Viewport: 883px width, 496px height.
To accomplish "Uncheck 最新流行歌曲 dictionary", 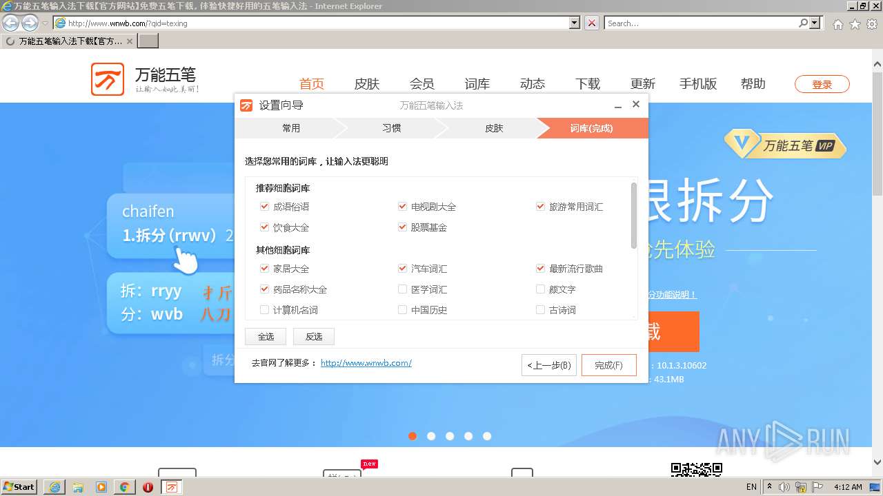I will [540, 269].
